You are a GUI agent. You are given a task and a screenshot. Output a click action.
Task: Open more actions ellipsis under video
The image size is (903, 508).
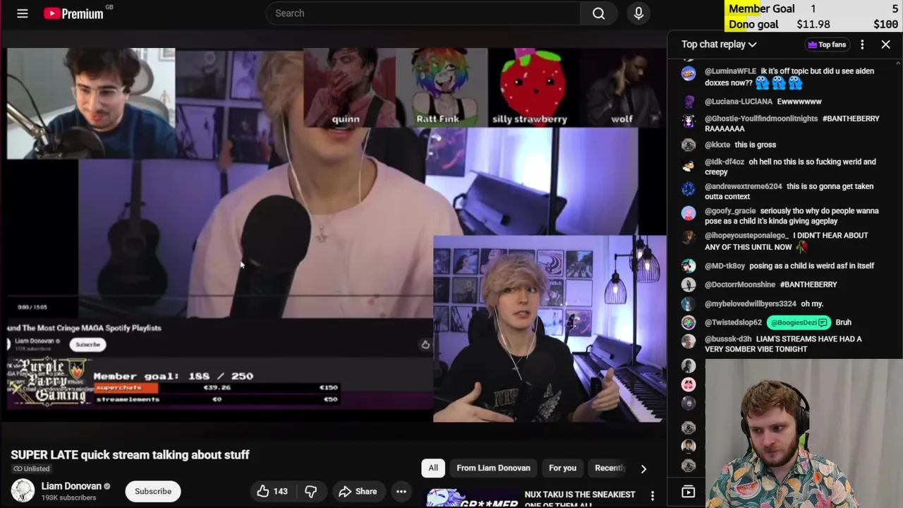(401, 491)
